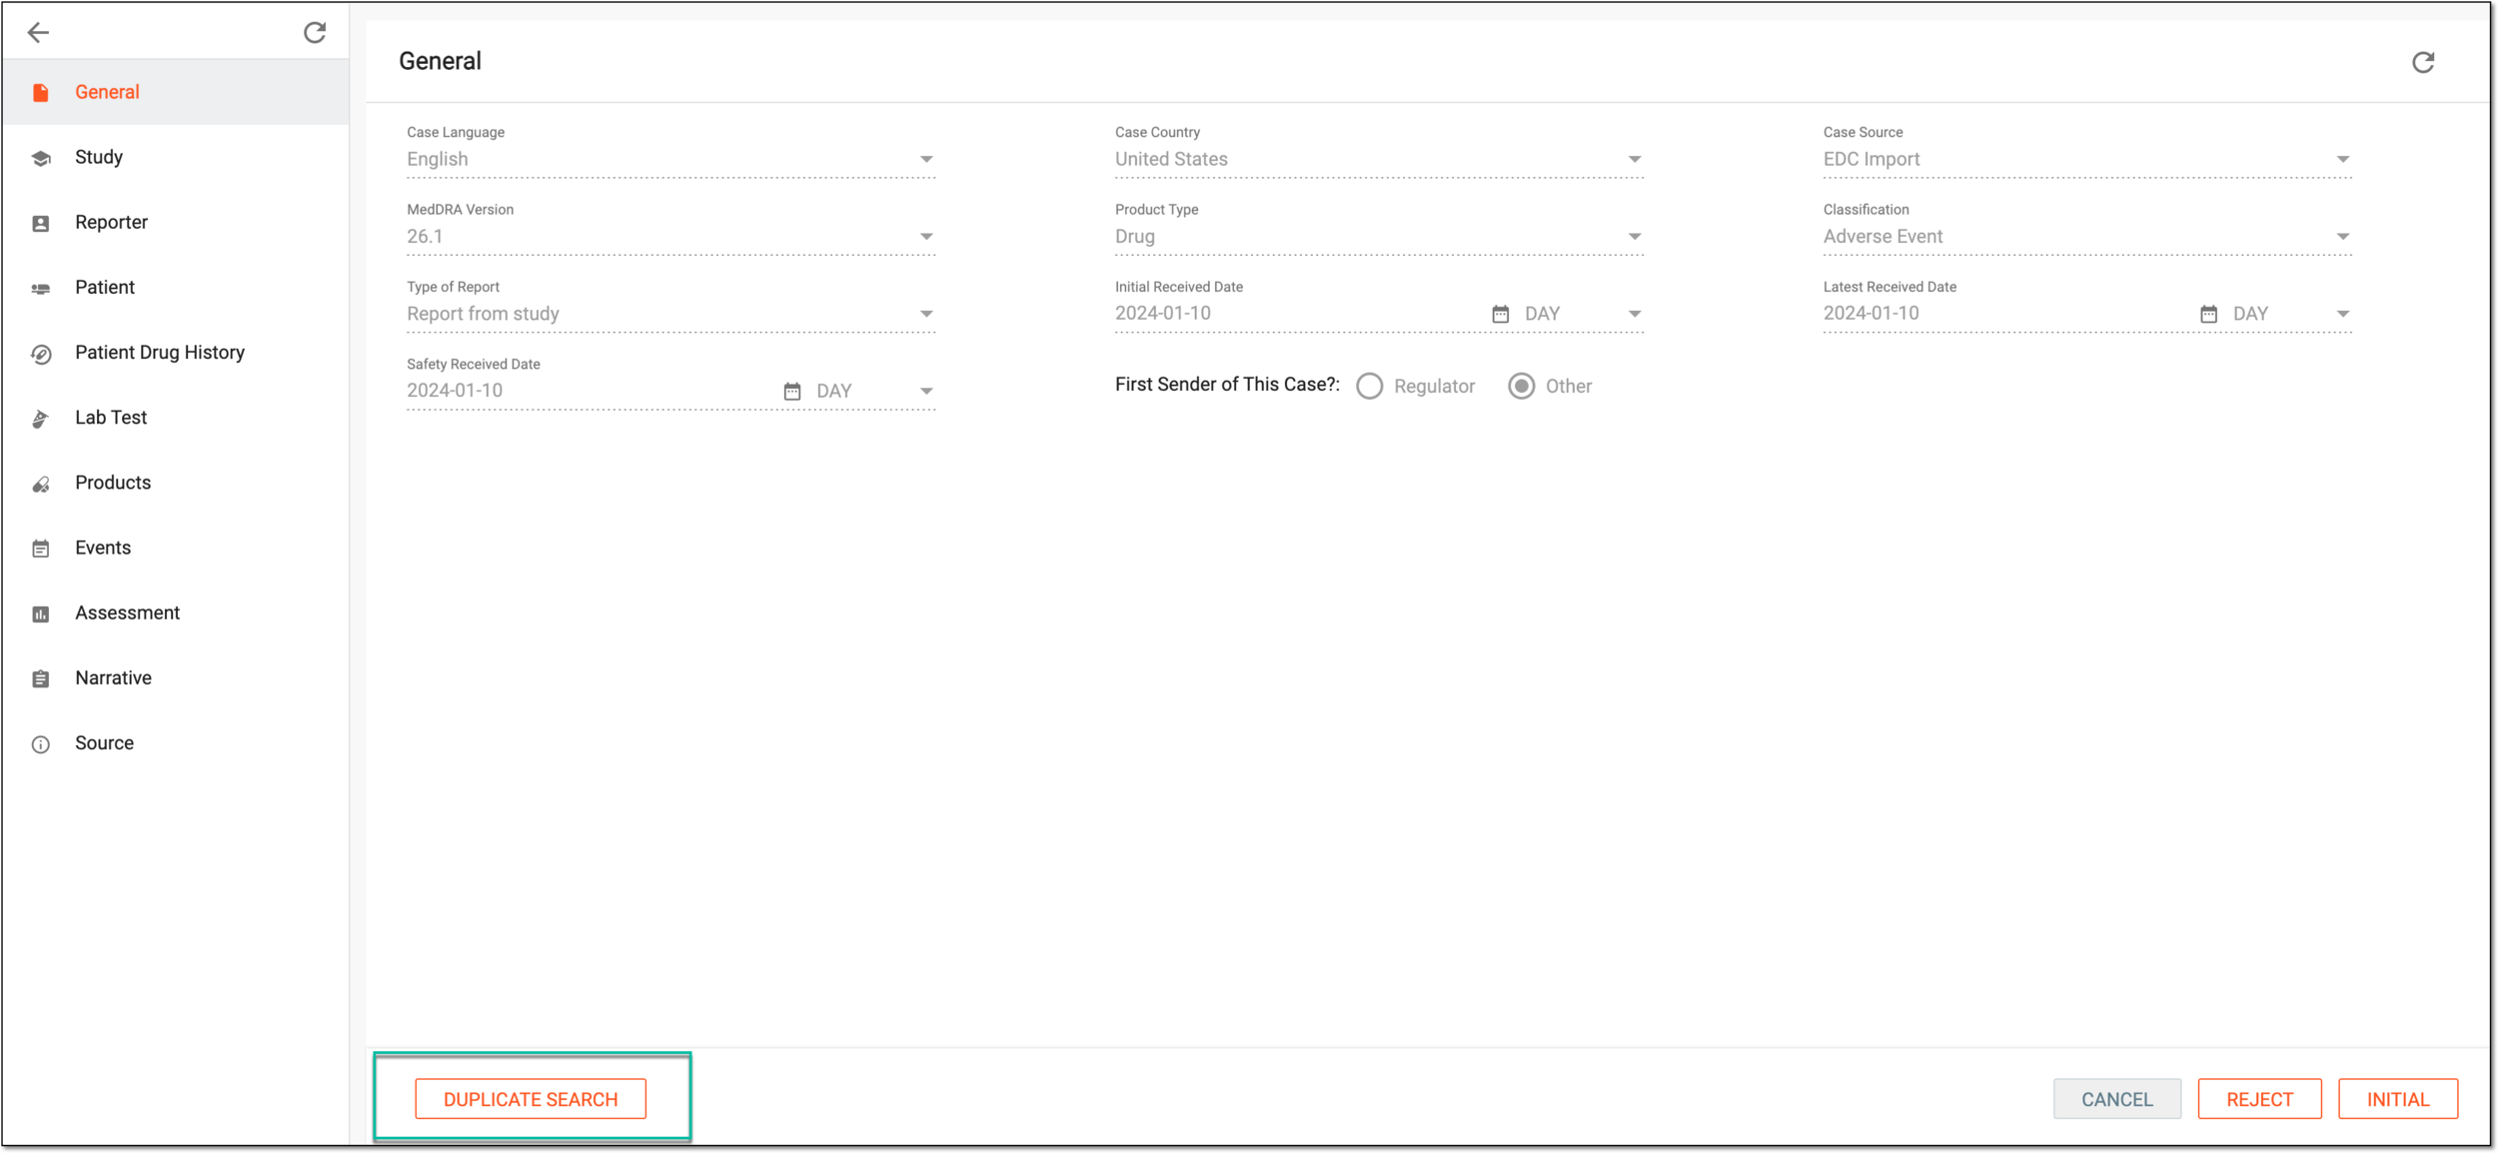Open the Lab Test section label
The height and width of the screenshot is (1153, 2498).
111,417
